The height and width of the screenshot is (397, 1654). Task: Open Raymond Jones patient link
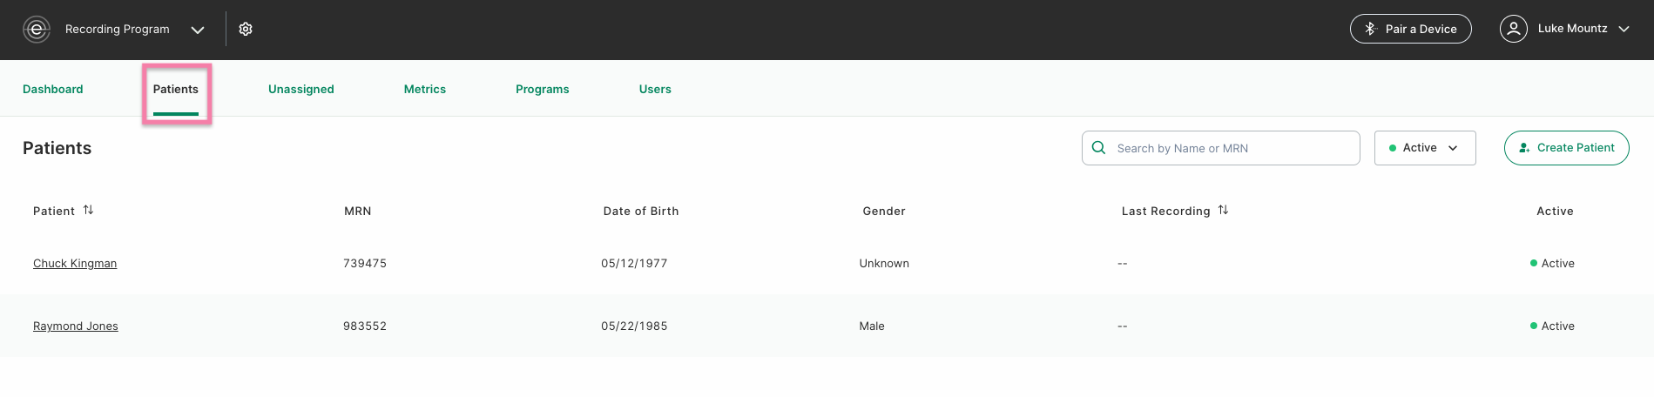click(76, 326)
